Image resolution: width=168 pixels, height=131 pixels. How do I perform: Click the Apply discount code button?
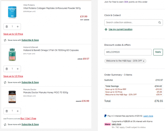pyautogui.click(x=158, y=52)
